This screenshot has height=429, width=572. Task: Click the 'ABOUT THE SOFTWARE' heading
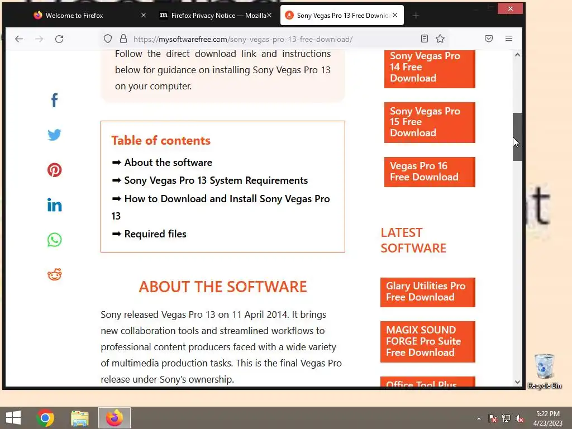click(223, 287)
